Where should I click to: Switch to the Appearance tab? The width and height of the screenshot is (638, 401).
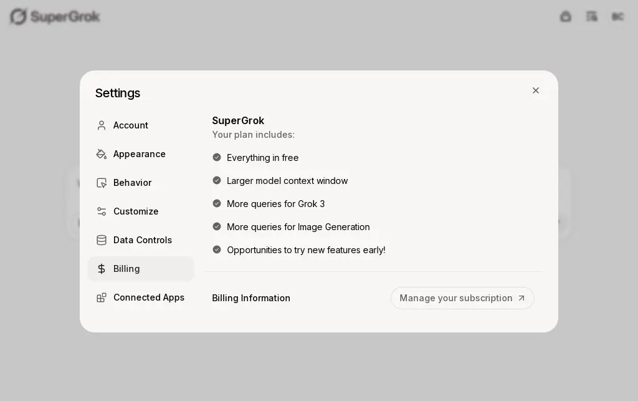pos(141,154)
